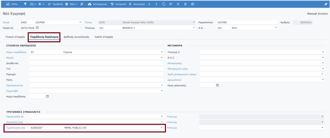Viewport: 330px width, 138px height.
Task: Open calendar for Ημερ.φόρτωσης date
Action: pyautogui.click(x=217, y=85)
